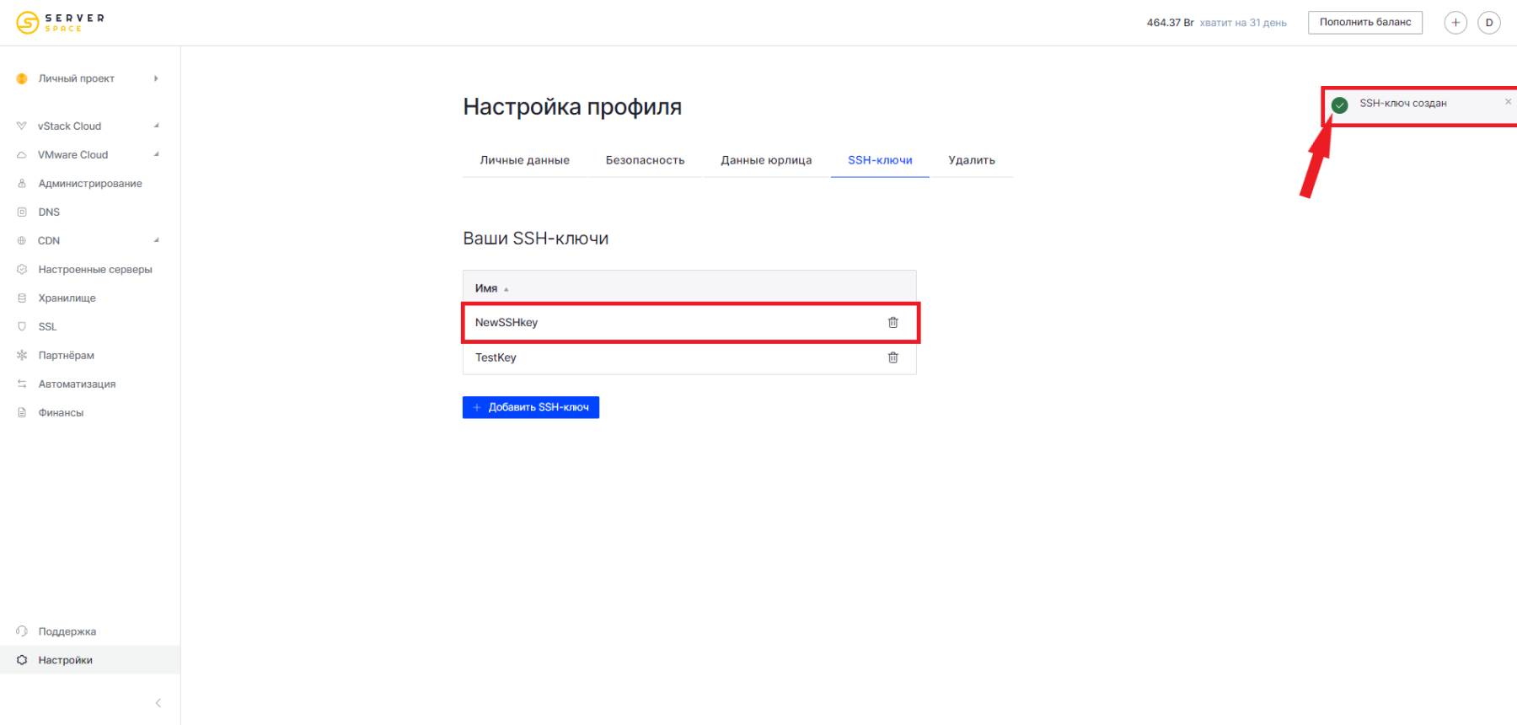Click the plus icon in top bar
The width and height of the screenshot is (1517, 725).
point(1455,23)
